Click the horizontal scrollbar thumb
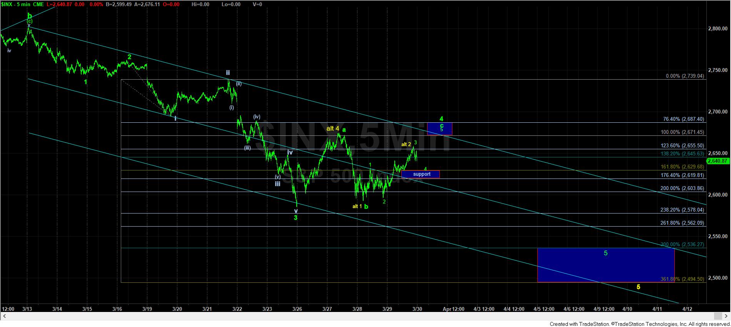The image size is (731, 327). tap(718, 316)
